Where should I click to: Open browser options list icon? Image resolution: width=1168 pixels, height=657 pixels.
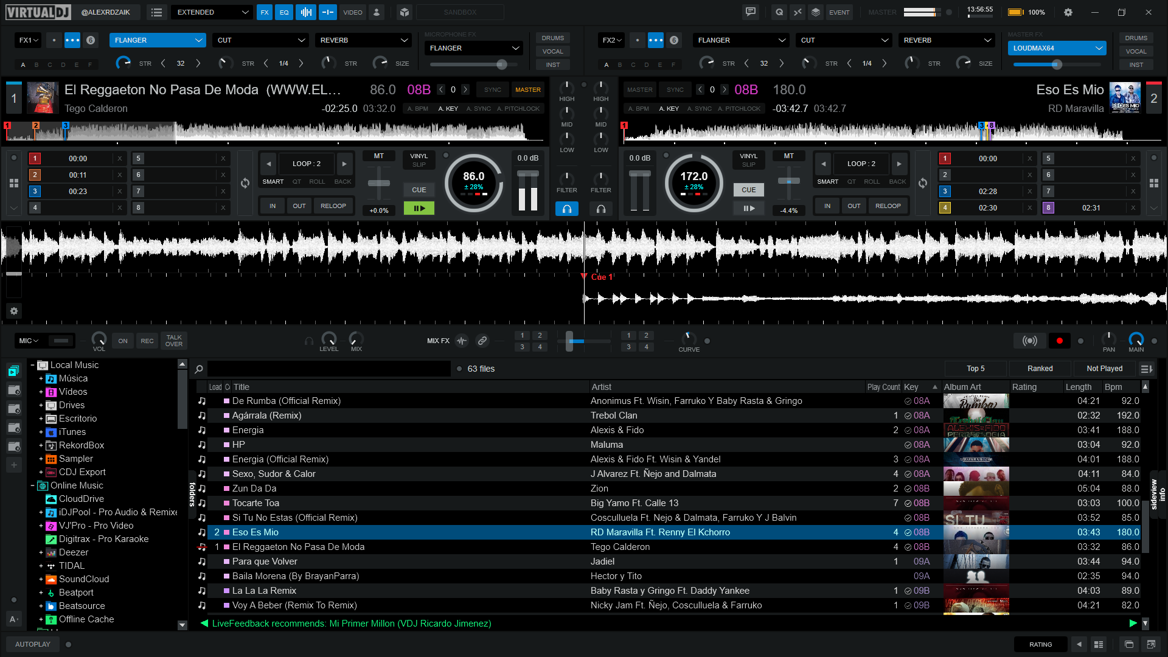pyautogui.click(x=1146, y=369)
